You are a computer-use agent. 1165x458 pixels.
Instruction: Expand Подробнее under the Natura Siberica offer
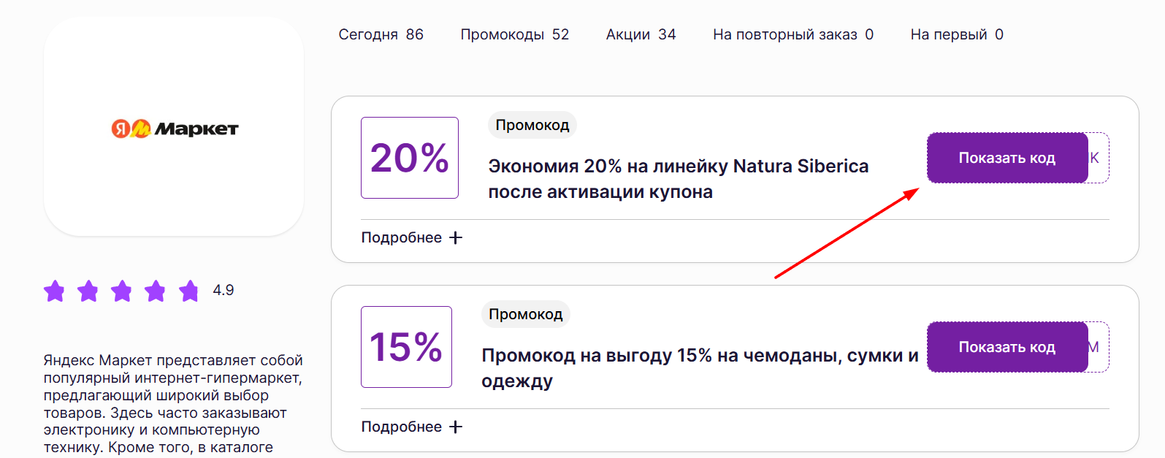[412, 238]
